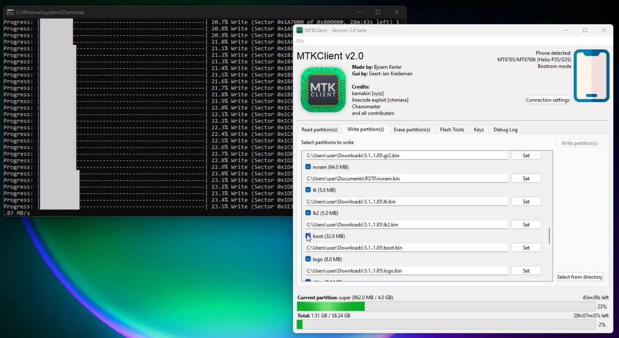The height and width of the screenshot is (338, 619).
Task: Click the nvram.bin file path field
Action: [x=406, y=178]
